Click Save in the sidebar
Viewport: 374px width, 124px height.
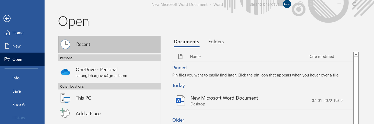pos(17,91)
